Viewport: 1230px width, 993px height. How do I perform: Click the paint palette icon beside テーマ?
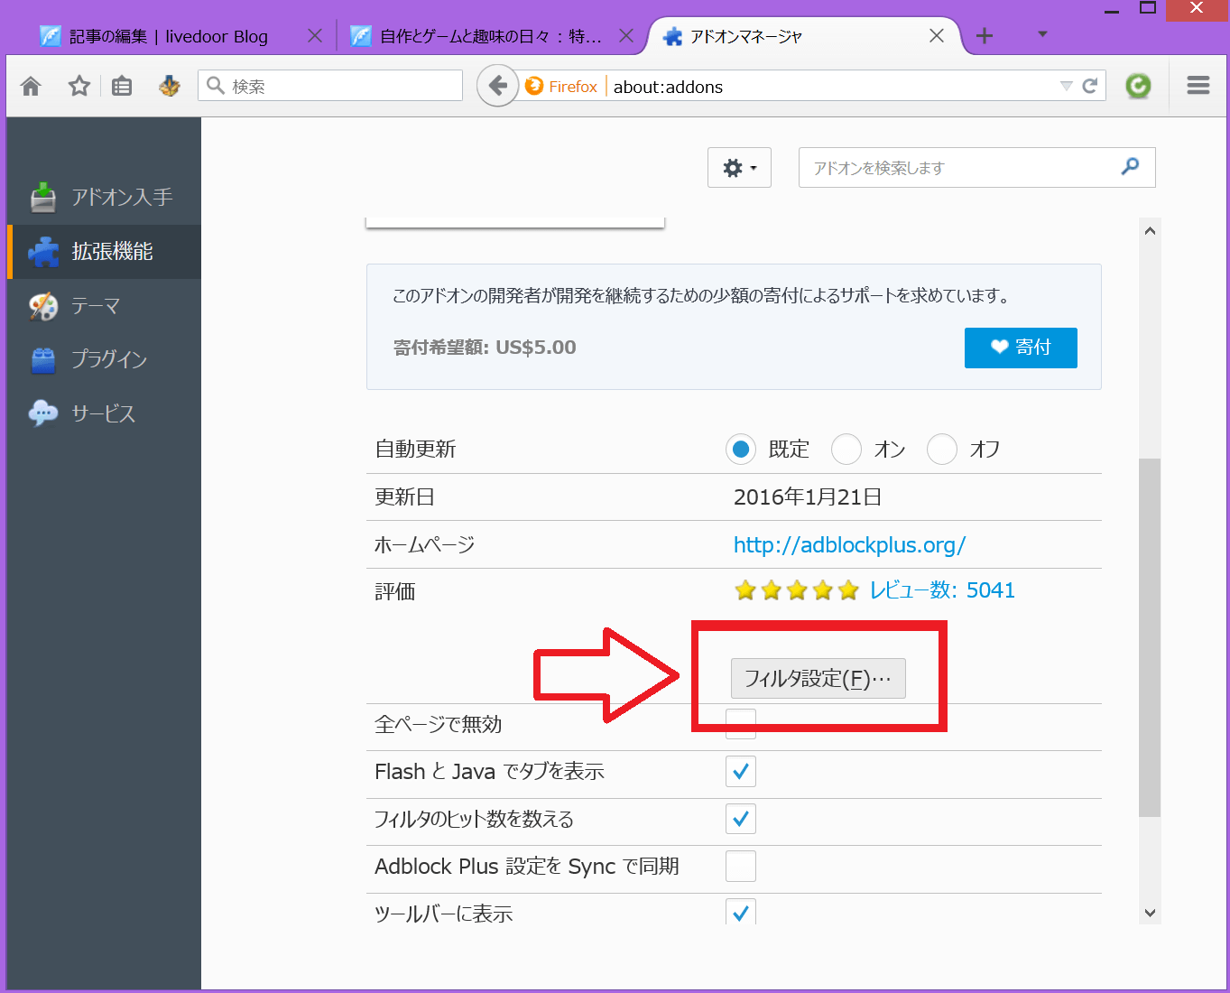tap(43, 306)
